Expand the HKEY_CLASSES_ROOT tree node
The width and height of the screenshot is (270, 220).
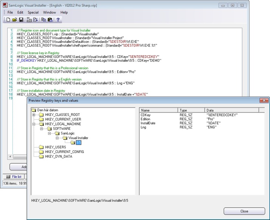[x=34, y=115]
